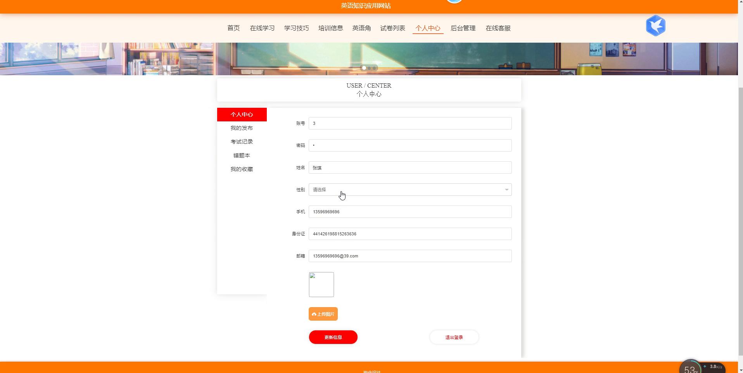Open 后台管理 in the navigation bar
Image resolution: width=743 pixels, height=373 pixels.
[x=463, y=28]
